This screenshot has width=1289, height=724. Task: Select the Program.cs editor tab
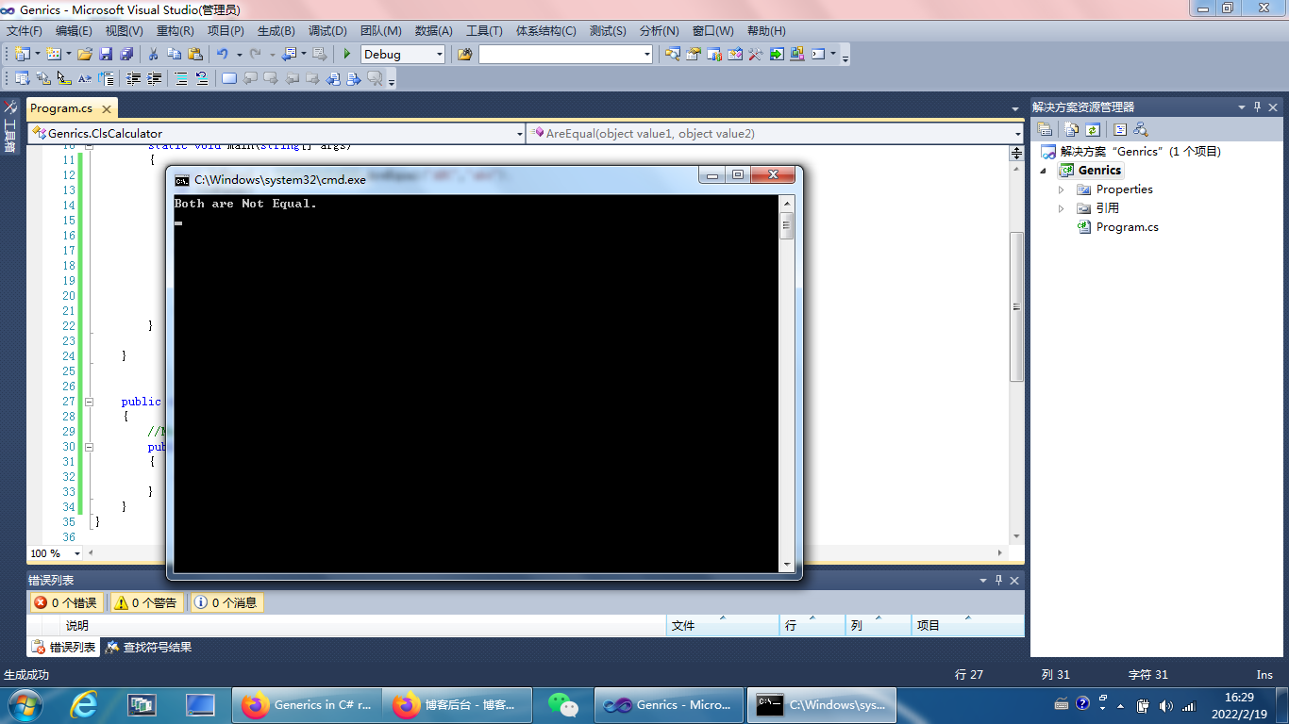pyautogui.click(x=60, y=108)
